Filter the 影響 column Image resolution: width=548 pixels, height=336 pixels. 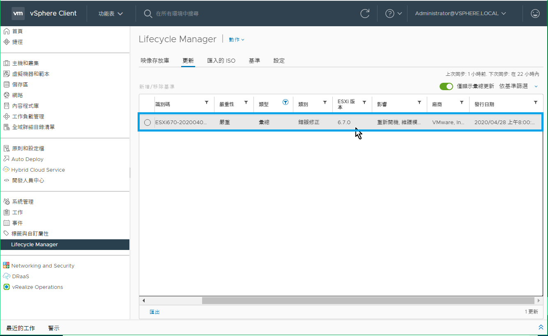(x=419, y=102)
